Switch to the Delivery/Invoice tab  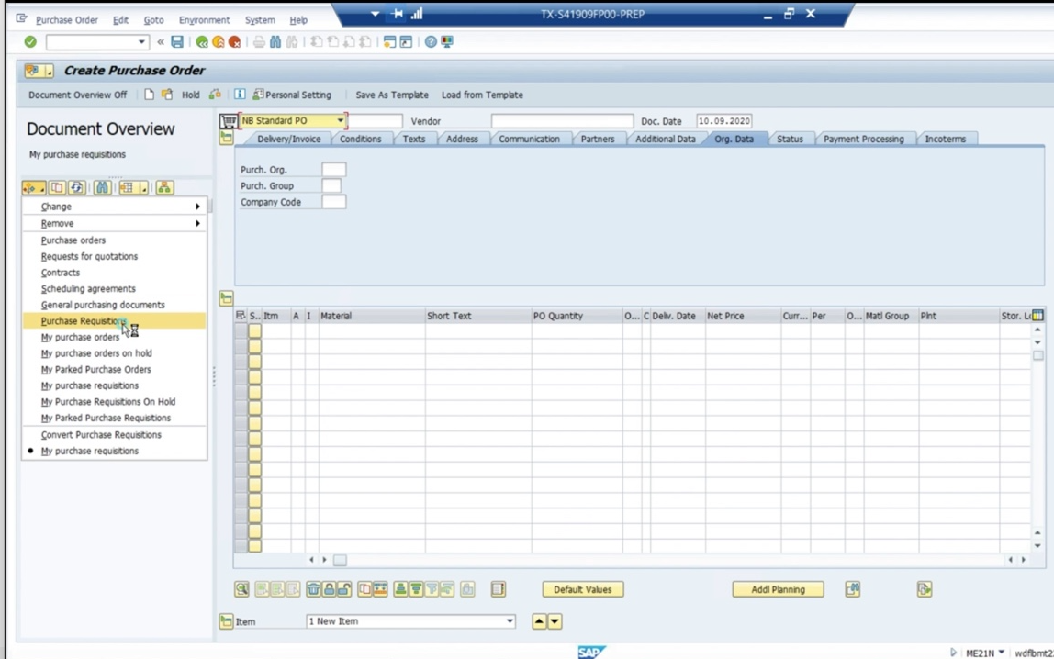[x=289, y=140]
